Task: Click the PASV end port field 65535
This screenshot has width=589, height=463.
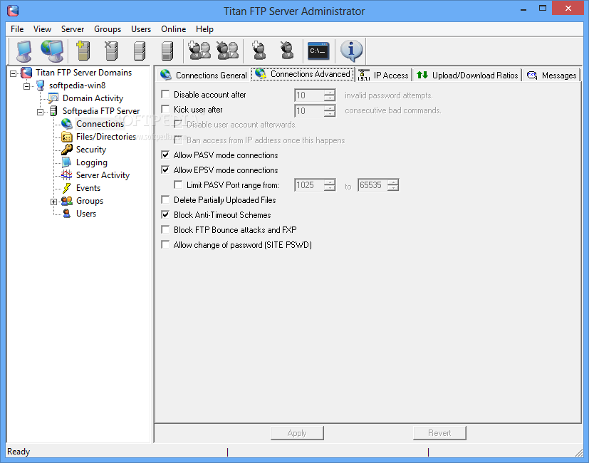Action: (372, 185)
